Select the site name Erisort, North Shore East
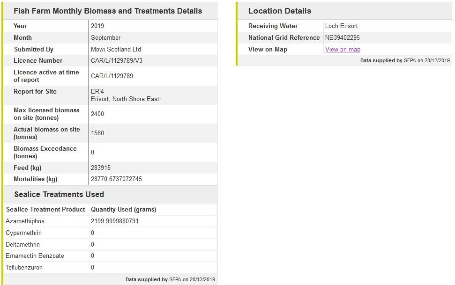 click(125, 99)
